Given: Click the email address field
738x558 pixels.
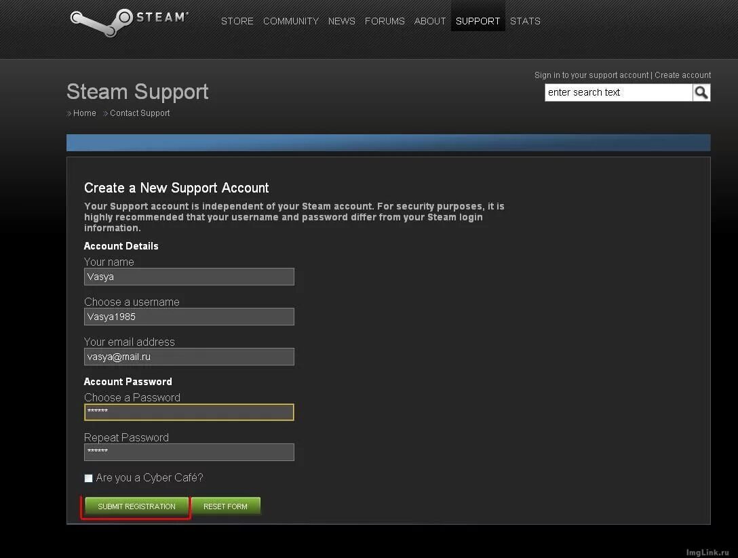Looking at the screenshot, I should point(189,357).
